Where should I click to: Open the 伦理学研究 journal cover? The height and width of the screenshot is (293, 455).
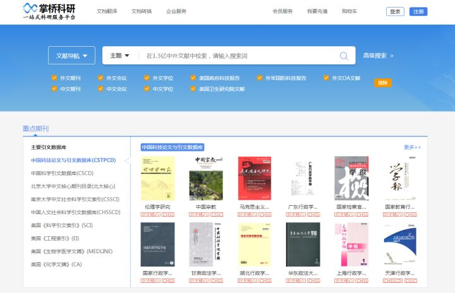tap(157, 179)
